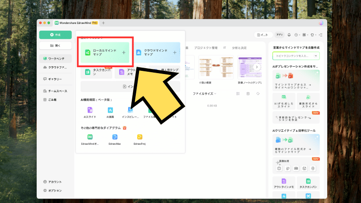Submit the topic using the arrow icon
This screenshot has height=203, width=361.
point(315,55)
